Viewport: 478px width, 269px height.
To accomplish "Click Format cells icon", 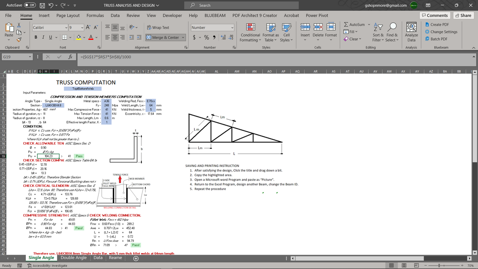I will 331,27.
